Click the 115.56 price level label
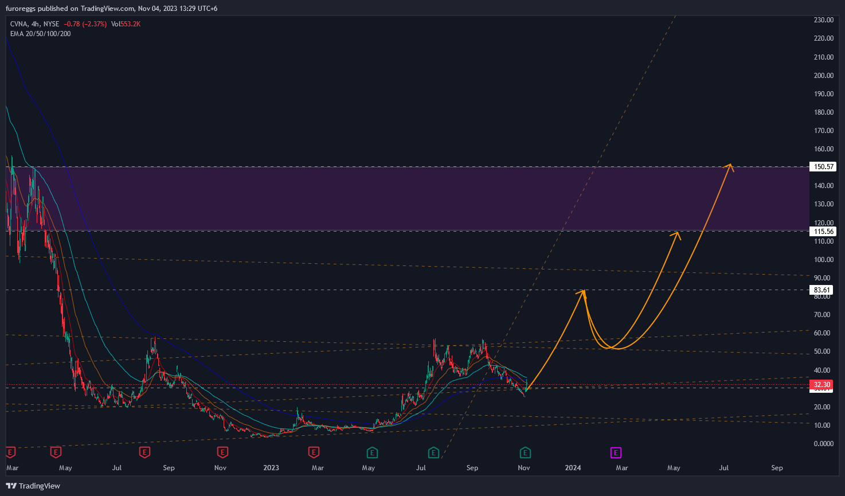Image resolution: width=845 pixels, height=496 pixels. coord(822,231)
